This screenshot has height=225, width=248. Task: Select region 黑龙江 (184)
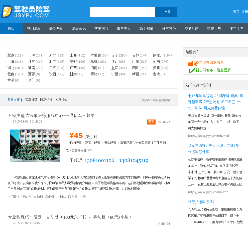click(x=162, y=55)
